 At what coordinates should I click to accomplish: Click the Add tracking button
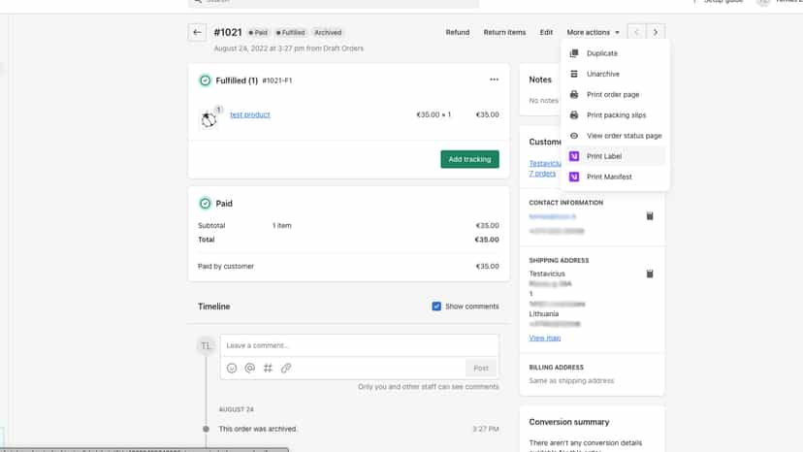click(469, 159)
